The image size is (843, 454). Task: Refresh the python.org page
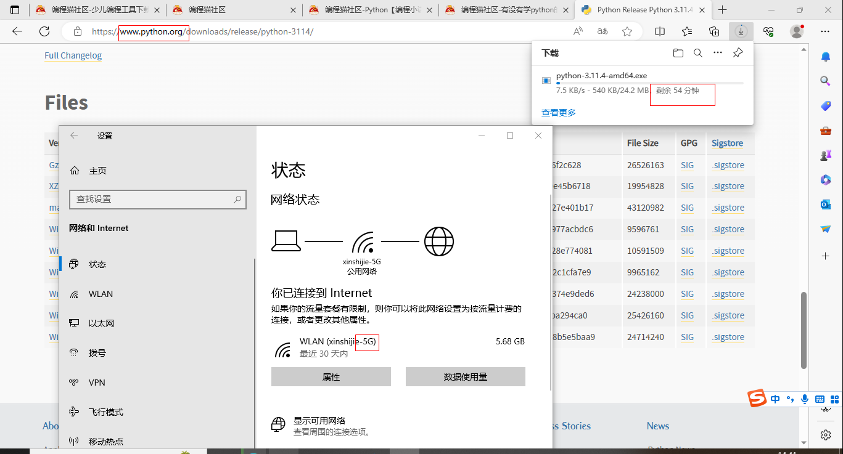[44, 31]
